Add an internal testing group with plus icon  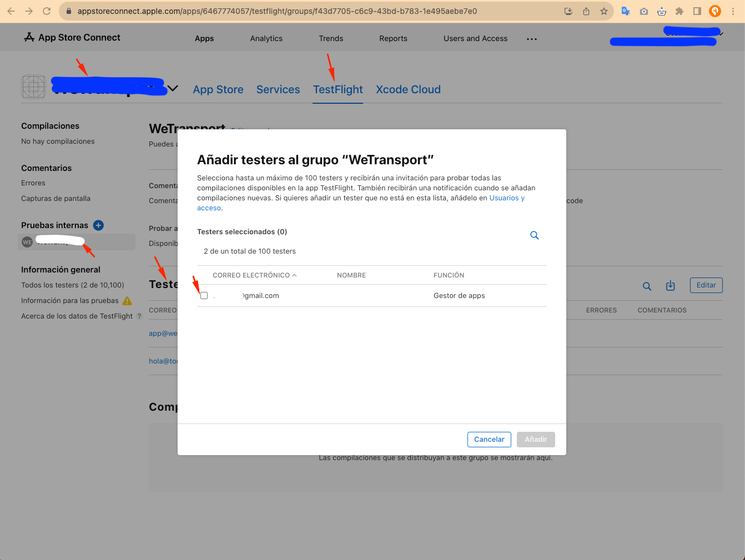tap(98, 225)
